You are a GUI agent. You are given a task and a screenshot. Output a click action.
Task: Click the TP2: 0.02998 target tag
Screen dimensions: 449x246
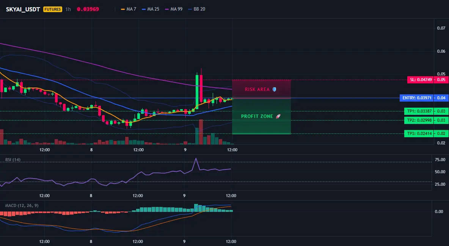click(x=419, y=120)
